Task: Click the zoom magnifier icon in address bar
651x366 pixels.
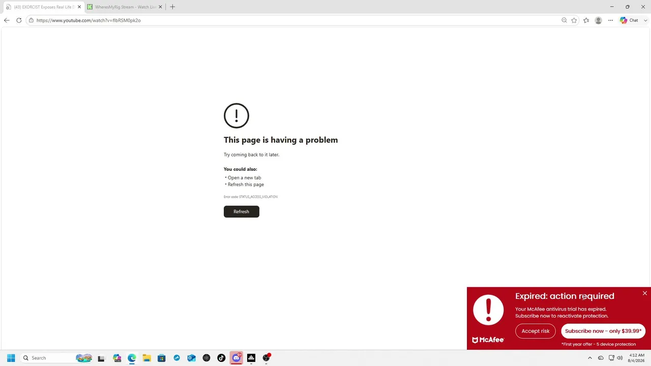Action: point(564,20)
